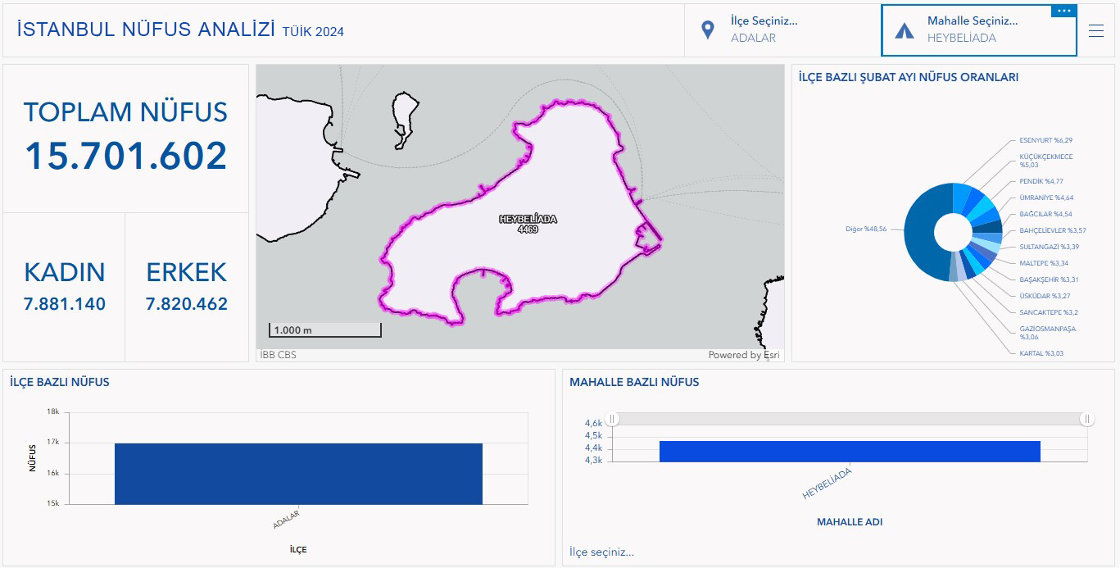Click the triangle icon beside Mahalle Seçiniz
Screen dimensions: 1120x568
(x=904, y=30)
